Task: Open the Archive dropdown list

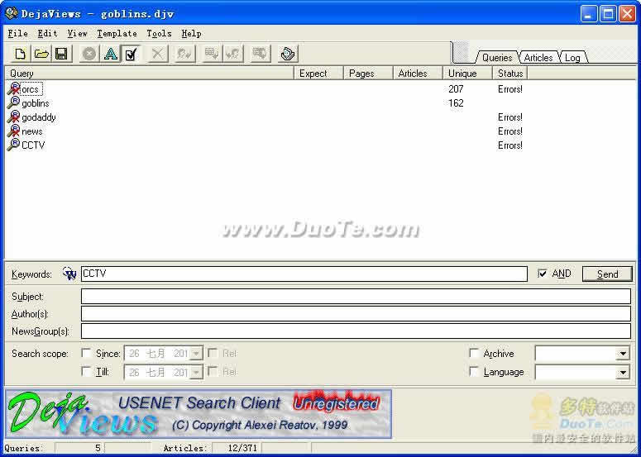Action: pos(623,354)
